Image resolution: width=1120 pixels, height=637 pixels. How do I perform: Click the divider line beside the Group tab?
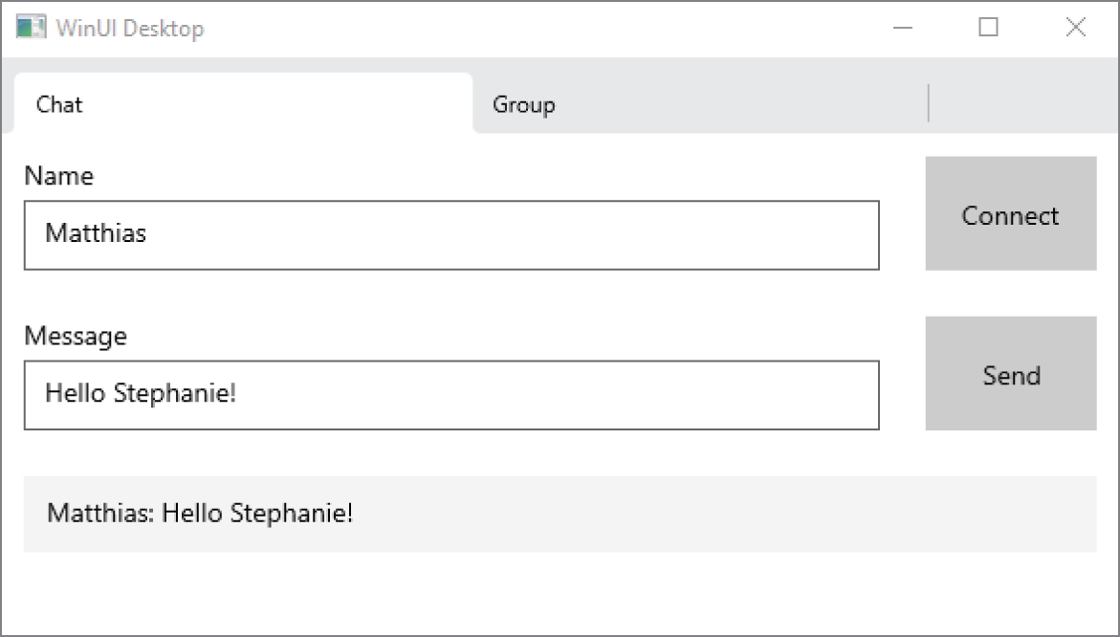(929, 102)
